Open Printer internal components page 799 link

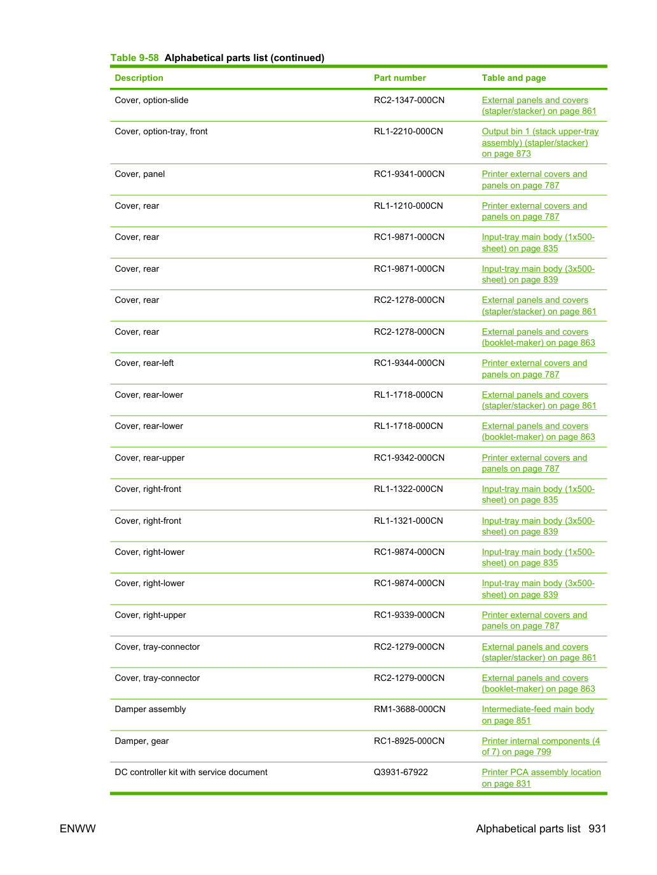click(541, 746)
